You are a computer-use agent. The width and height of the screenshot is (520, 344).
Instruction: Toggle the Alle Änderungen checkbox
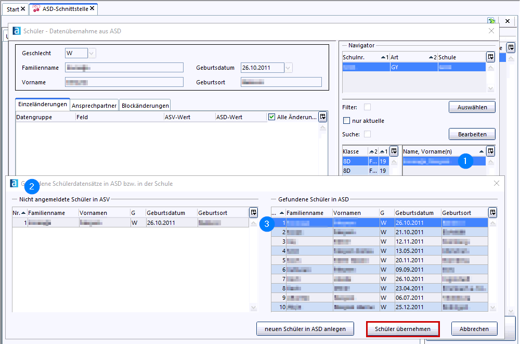[271, 117]
